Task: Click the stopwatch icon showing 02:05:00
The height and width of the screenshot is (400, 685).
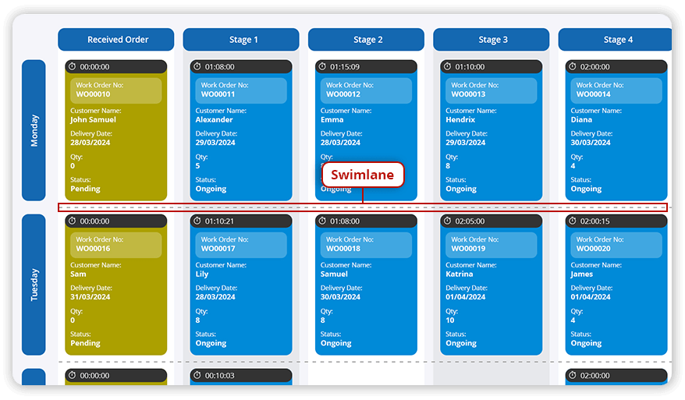Action: pyautogui.click(x=447, y=221)
